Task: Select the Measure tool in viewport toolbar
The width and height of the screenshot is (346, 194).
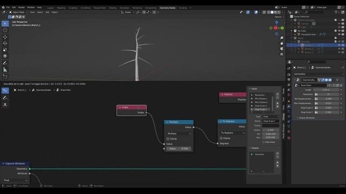Action: tap(5, 70)
